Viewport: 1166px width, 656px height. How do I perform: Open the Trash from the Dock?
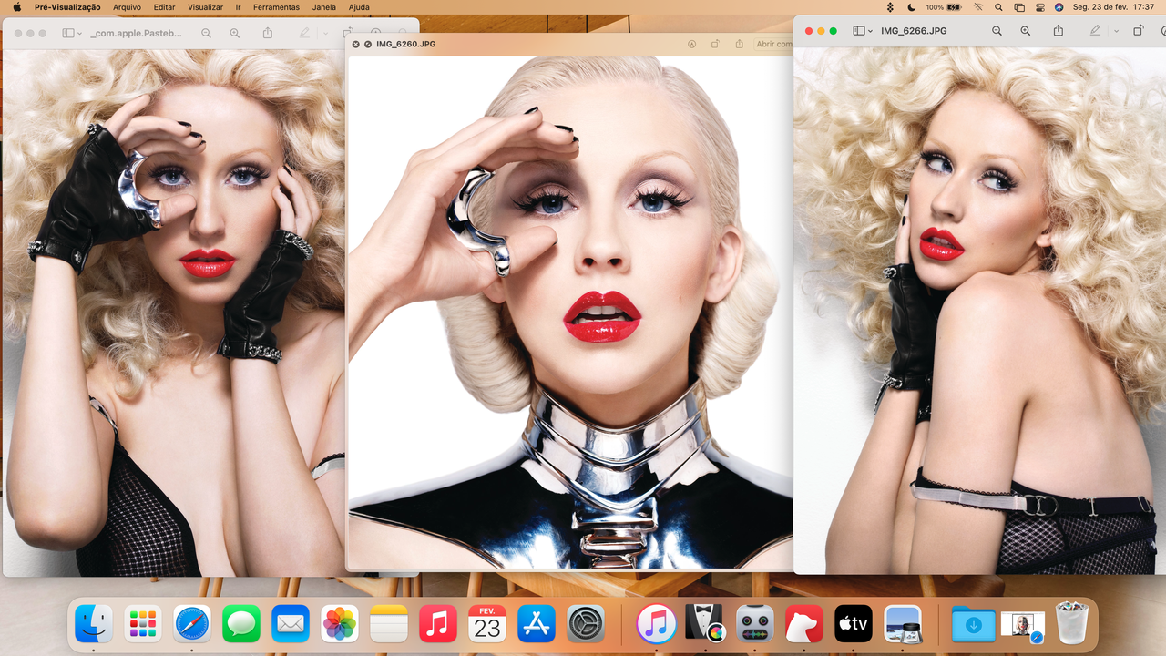[1072, 624]
